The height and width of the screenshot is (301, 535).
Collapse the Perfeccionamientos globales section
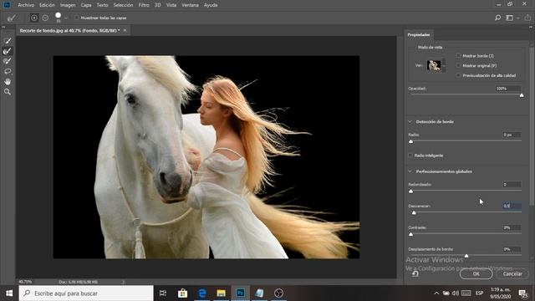pos(410,171)
